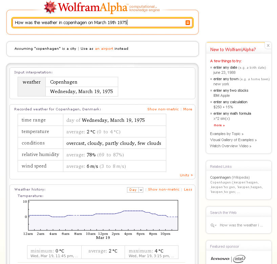Viewport: 277px width, 264px height.
Task: Try the example $250 + 15%
Action: click(x=223, y=107)
